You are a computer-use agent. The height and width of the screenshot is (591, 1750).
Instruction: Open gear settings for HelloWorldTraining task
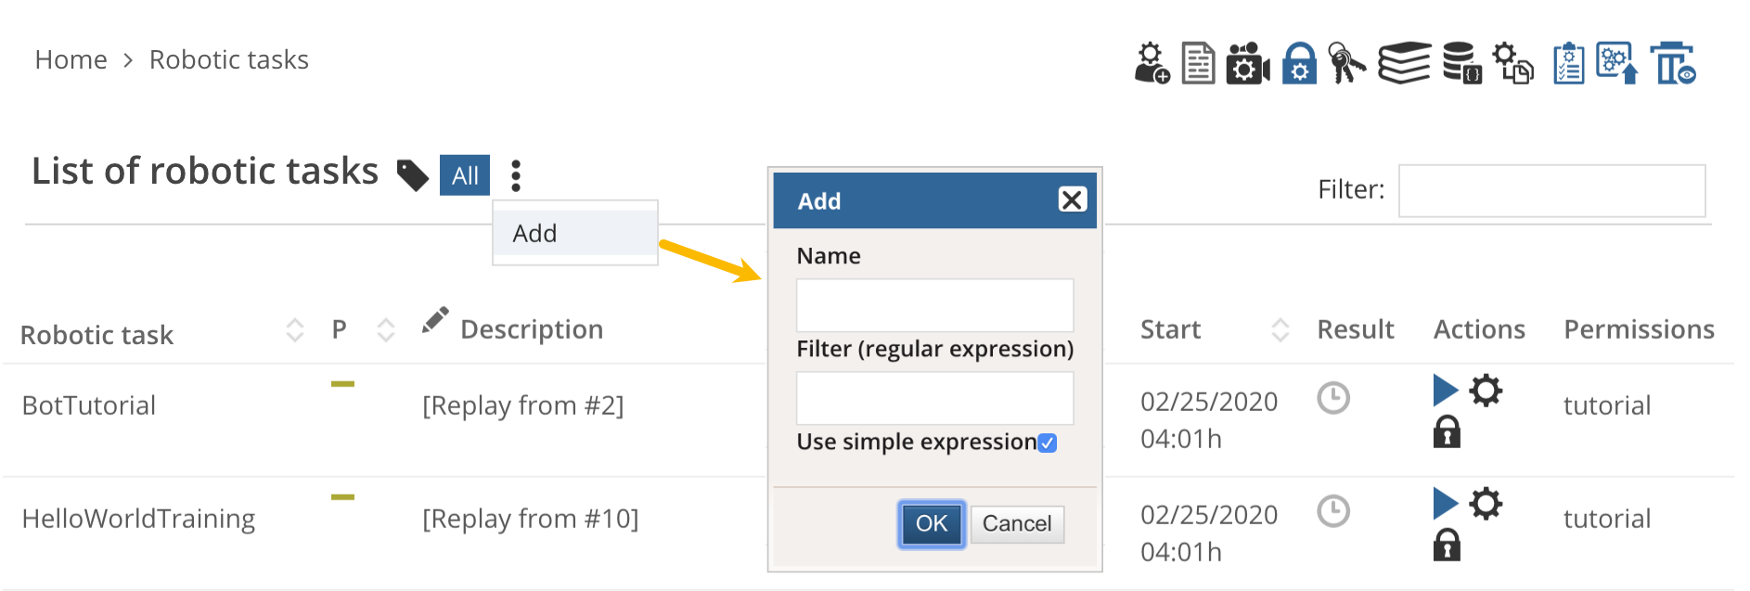pyautogui.click(x=1486, y=504)
